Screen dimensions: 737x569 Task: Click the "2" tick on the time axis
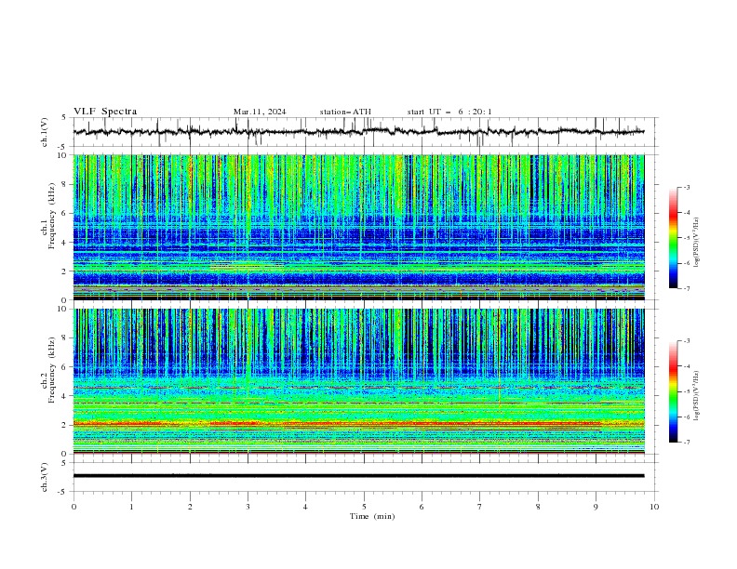click(190, 507)
